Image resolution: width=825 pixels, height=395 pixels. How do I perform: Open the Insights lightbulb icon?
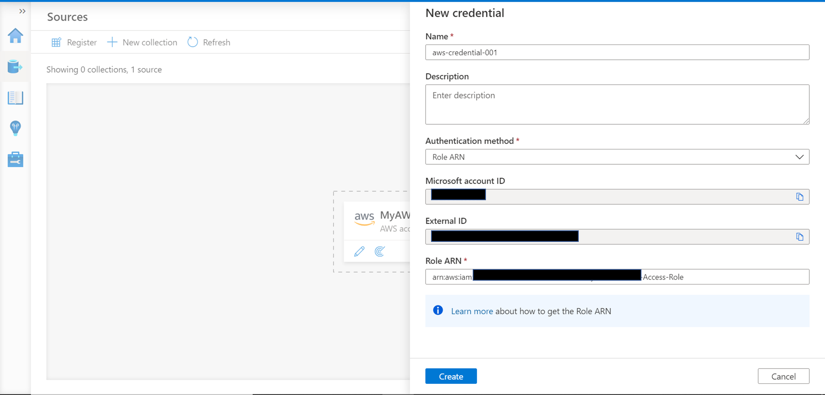(15, 128)
